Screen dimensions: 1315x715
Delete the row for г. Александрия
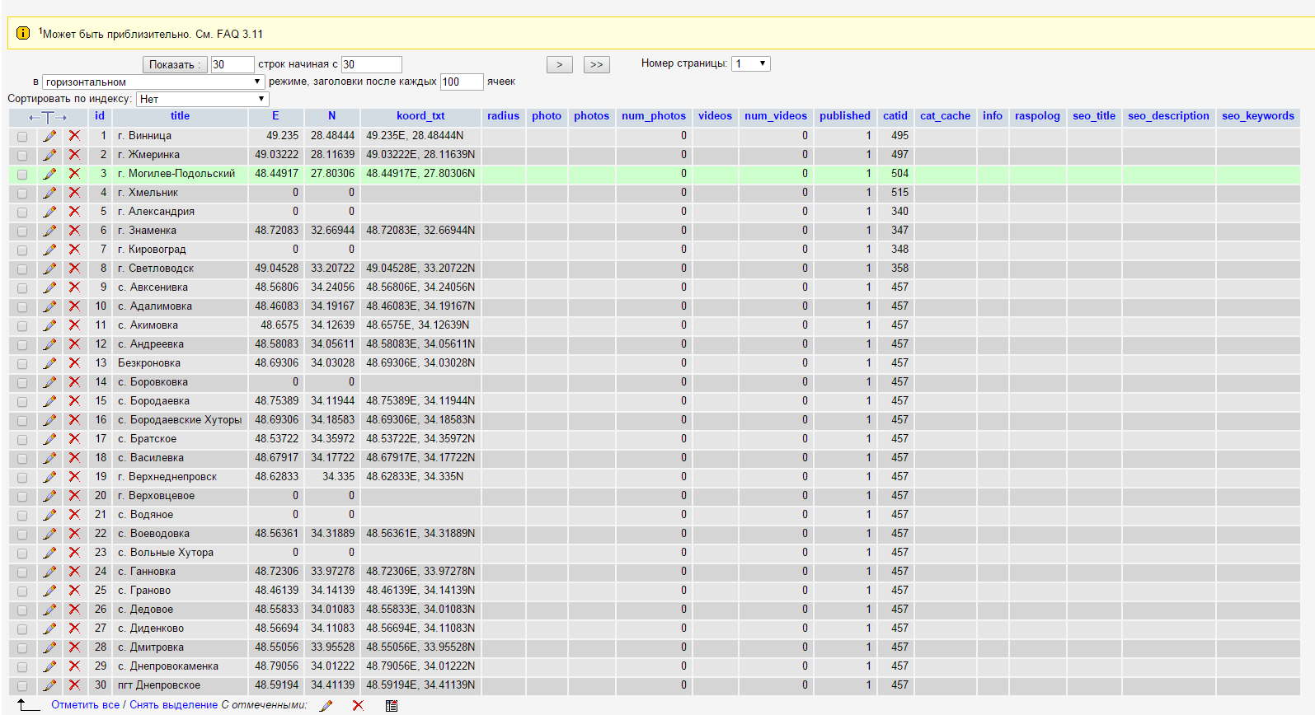[x=74, y=212]
